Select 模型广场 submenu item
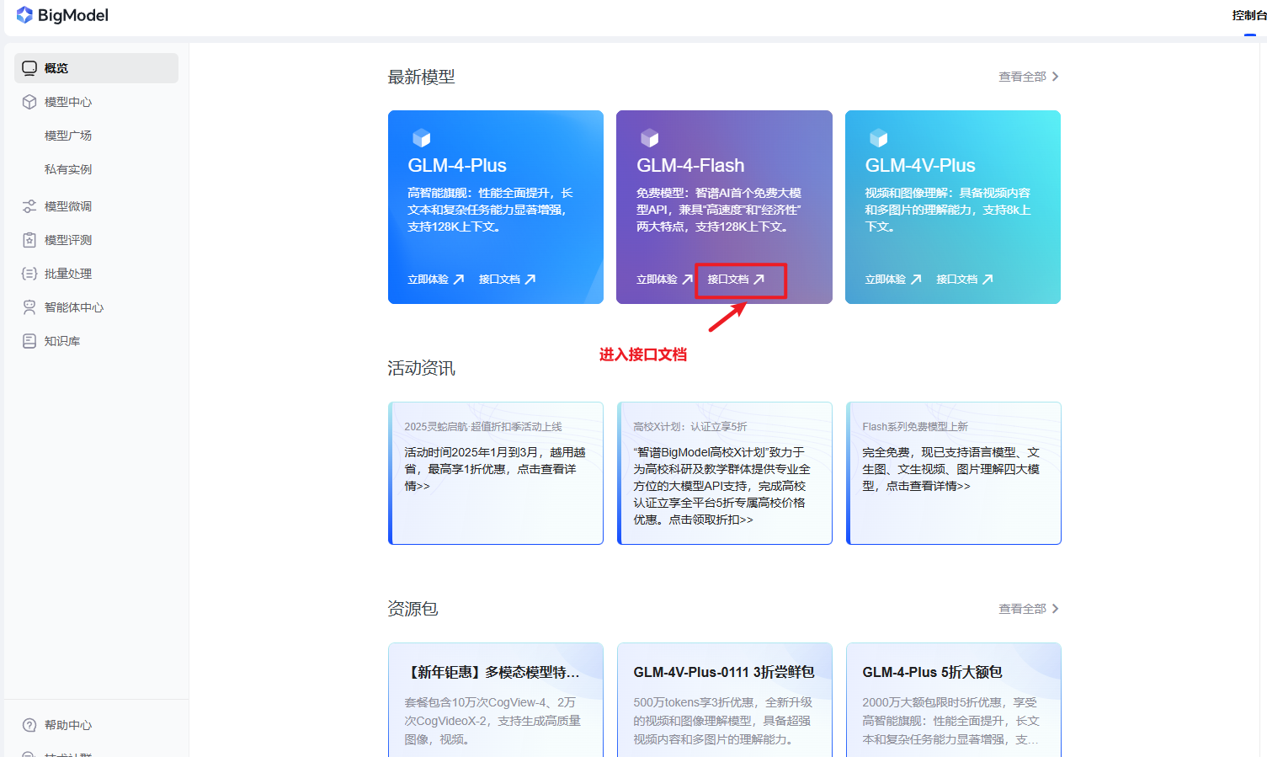The width and height of the screenshot is (1267, 757). point(68,136)
